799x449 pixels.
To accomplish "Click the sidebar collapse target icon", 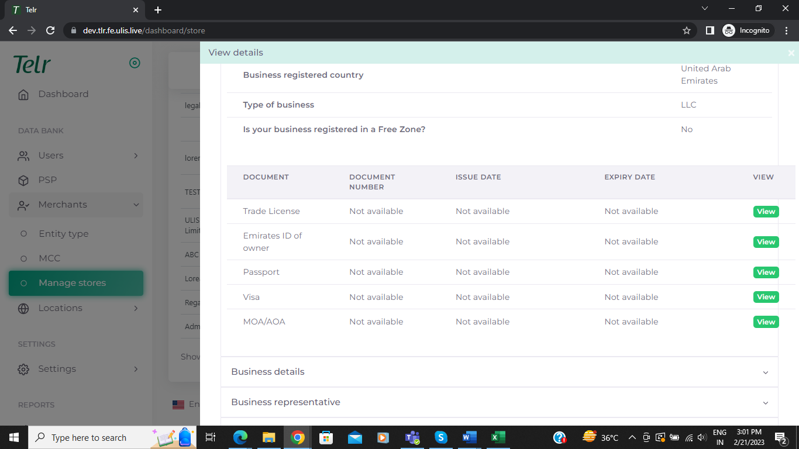I will click(x=135, y=63).
